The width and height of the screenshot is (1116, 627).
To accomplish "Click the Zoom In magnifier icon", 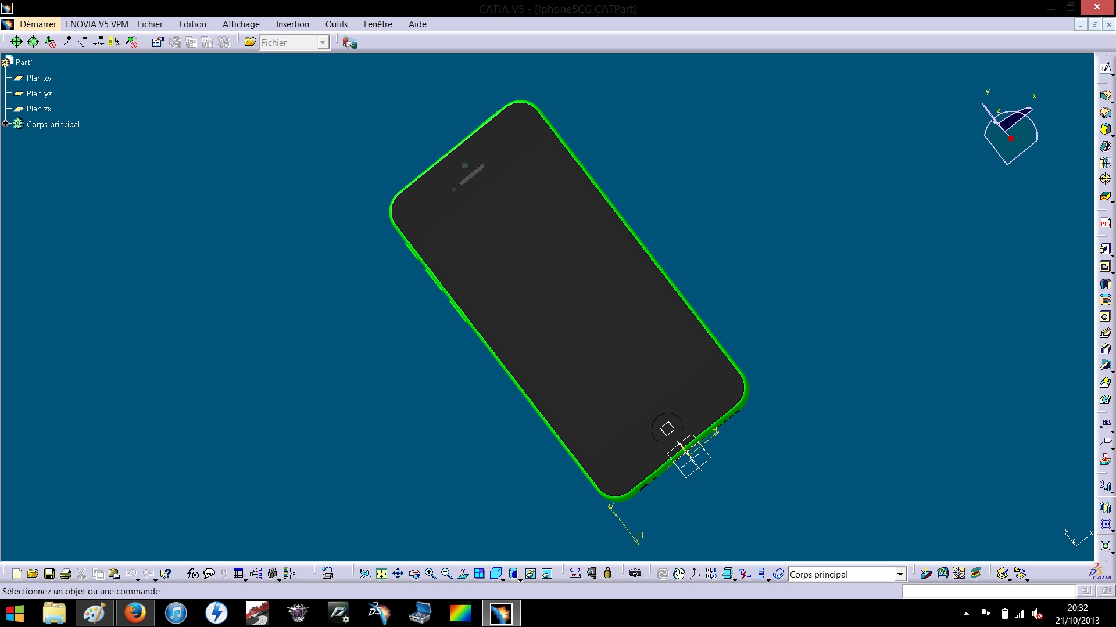I will pyautogui.click(x=431, y=574).
